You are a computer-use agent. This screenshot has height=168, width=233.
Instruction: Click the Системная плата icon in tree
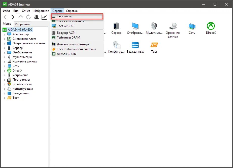(x=9, y=39)
